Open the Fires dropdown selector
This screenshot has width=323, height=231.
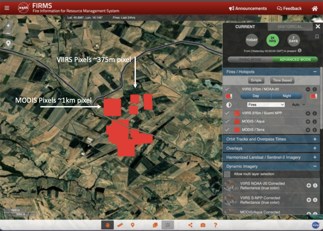(x=266, y=105)
